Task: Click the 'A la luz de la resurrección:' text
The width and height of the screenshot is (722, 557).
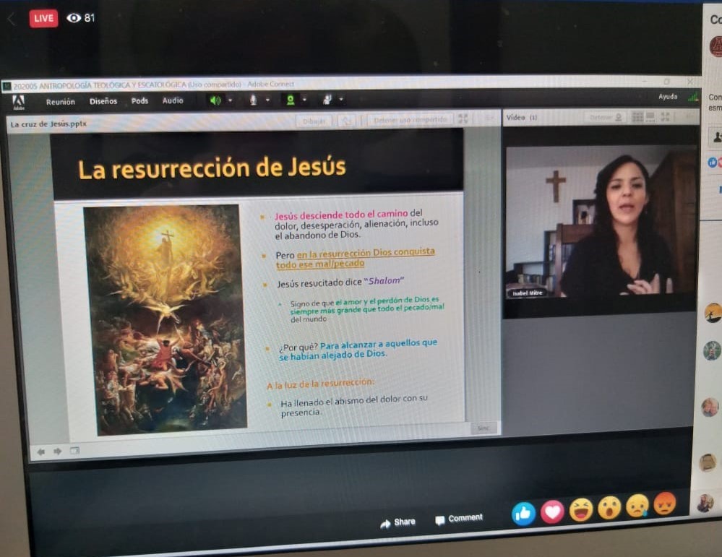Action: [320, 384]
